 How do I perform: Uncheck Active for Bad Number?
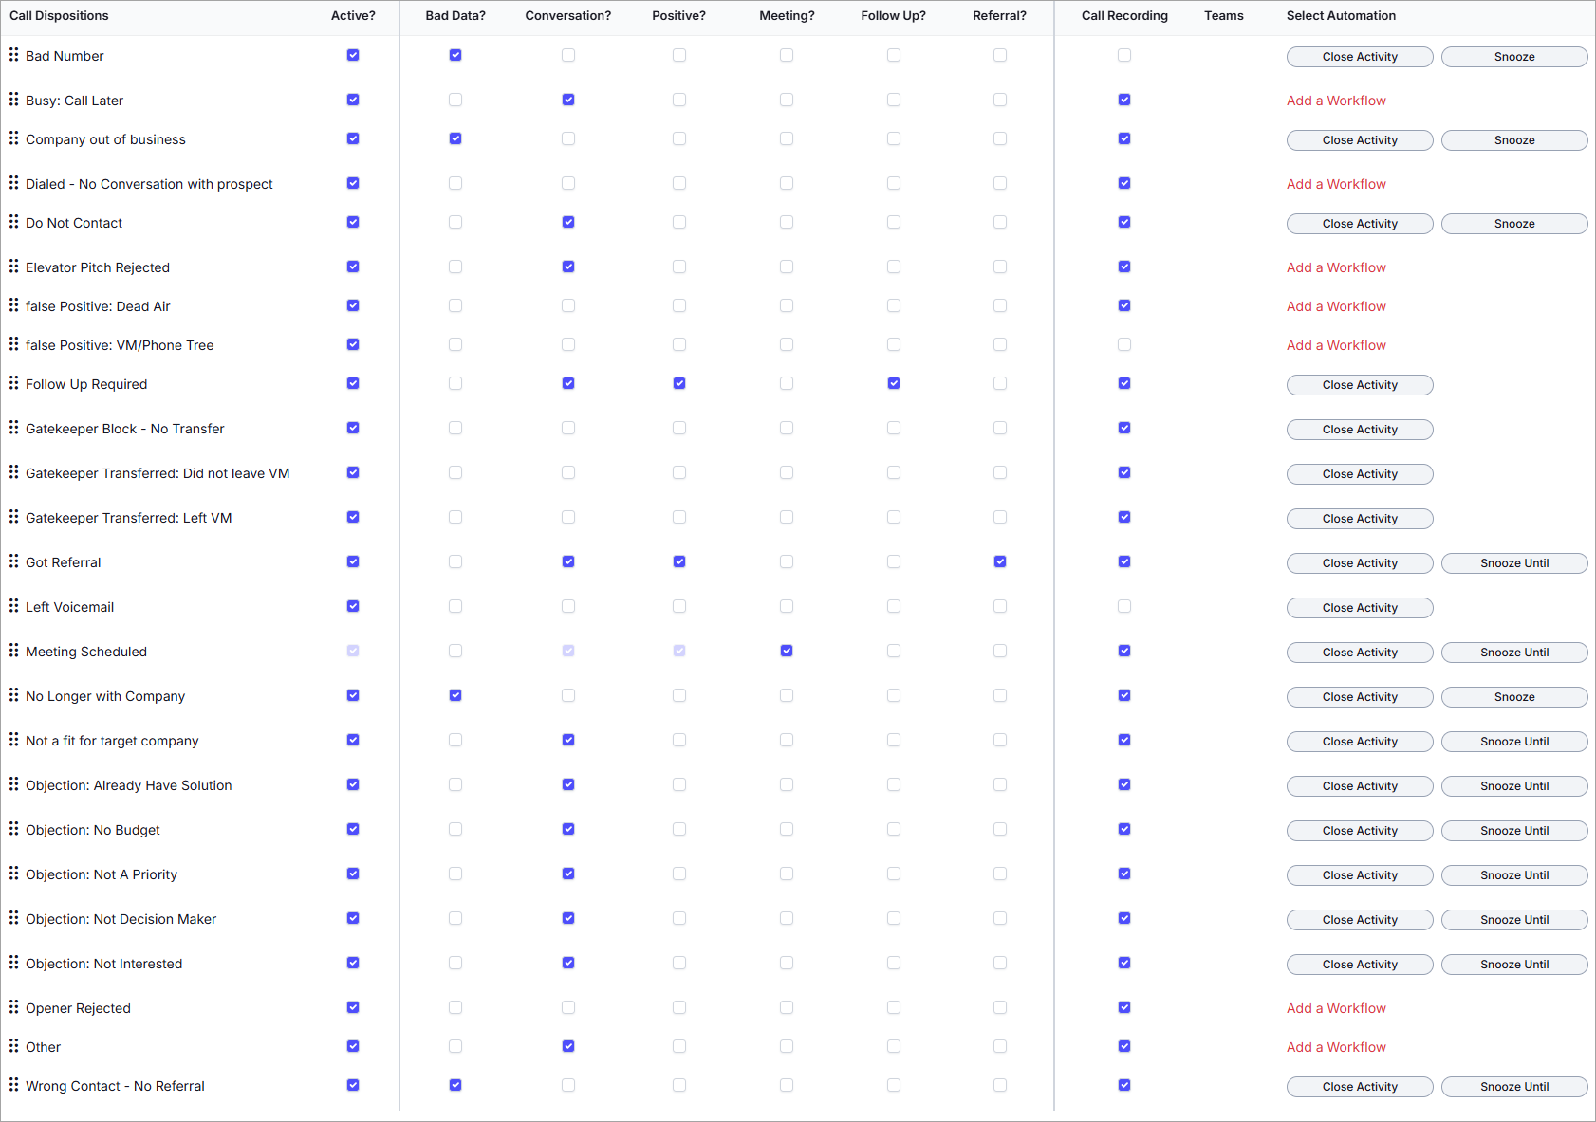click(x=353, y=55)
